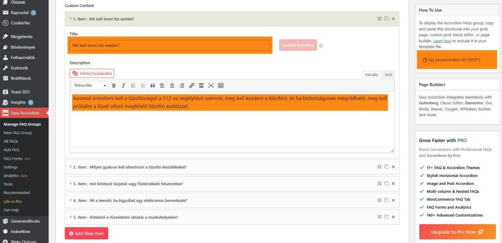This screenshot has height=243, width=502.
Task: Open the Bekezdés paragraph format dropdown
Action: [x=90, y=86]
